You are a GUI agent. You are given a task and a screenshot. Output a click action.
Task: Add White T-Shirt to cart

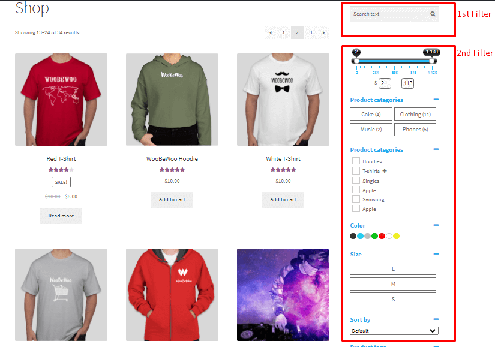tap(283, 199)
